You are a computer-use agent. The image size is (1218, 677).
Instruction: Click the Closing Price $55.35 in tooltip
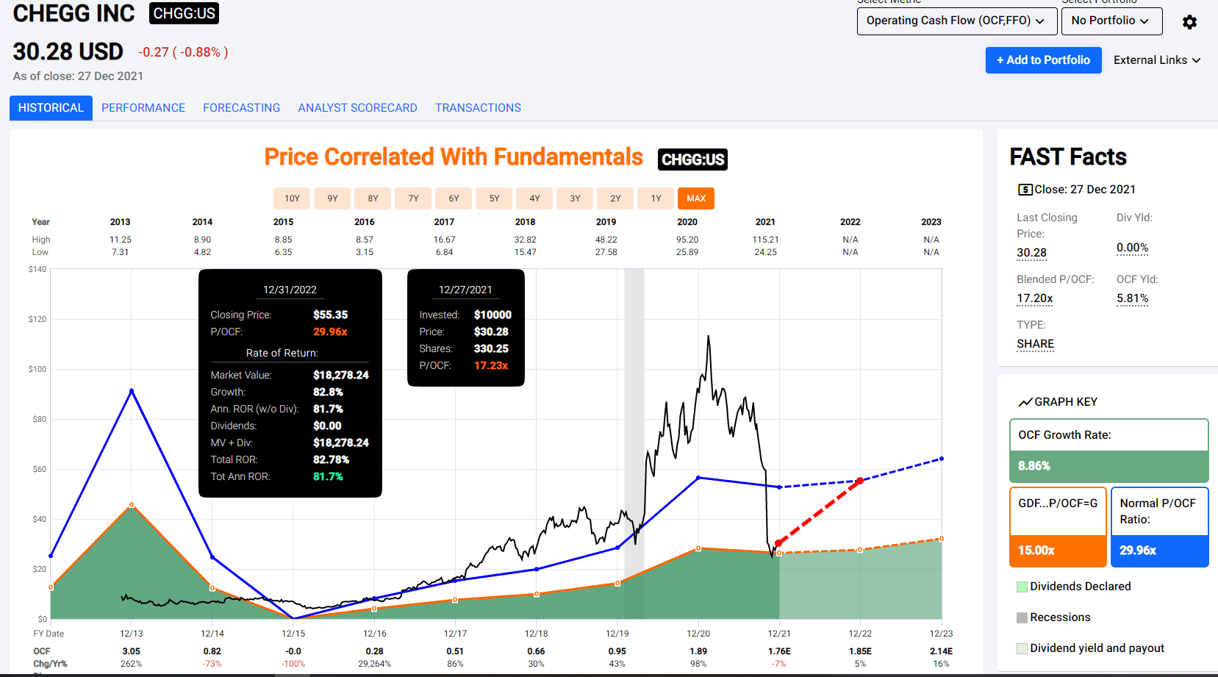pos(330,315)
